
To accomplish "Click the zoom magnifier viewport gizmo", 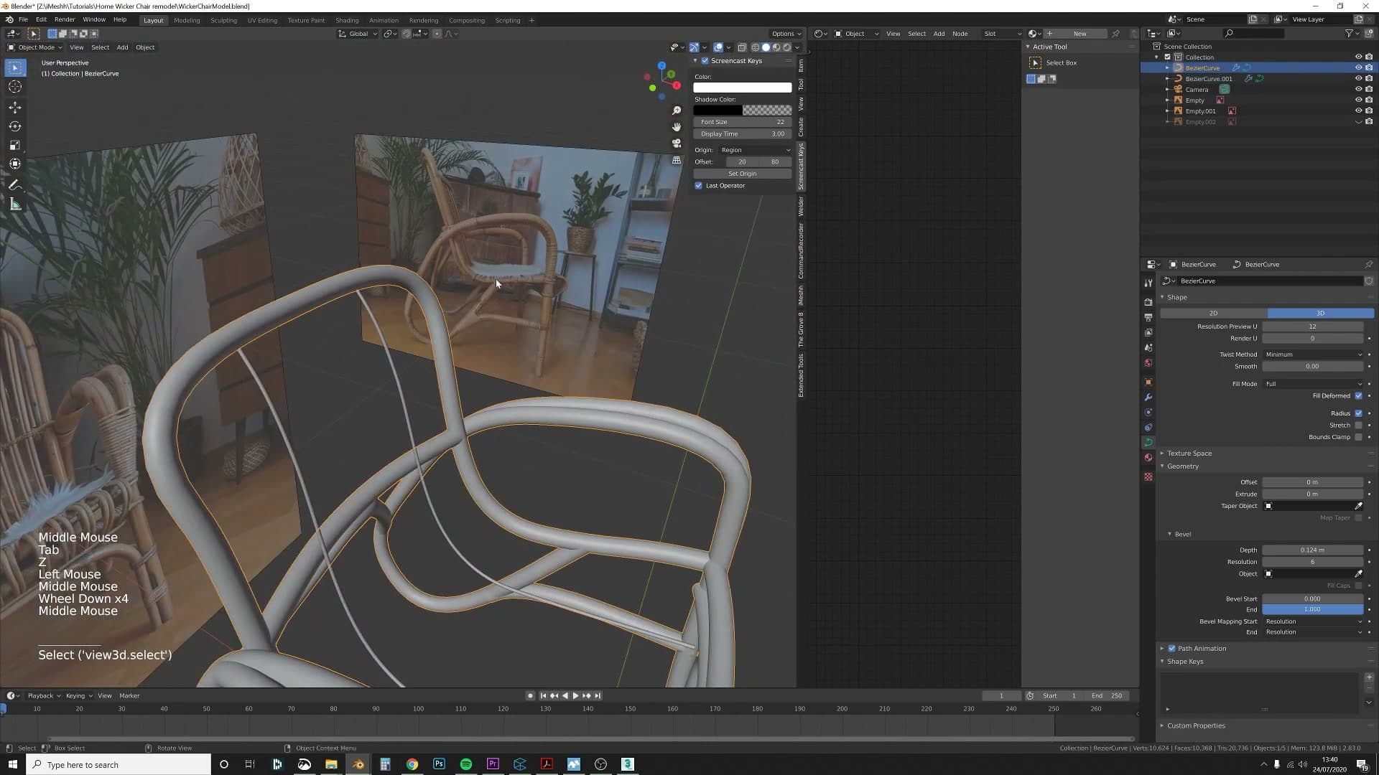I will (676, 111).
